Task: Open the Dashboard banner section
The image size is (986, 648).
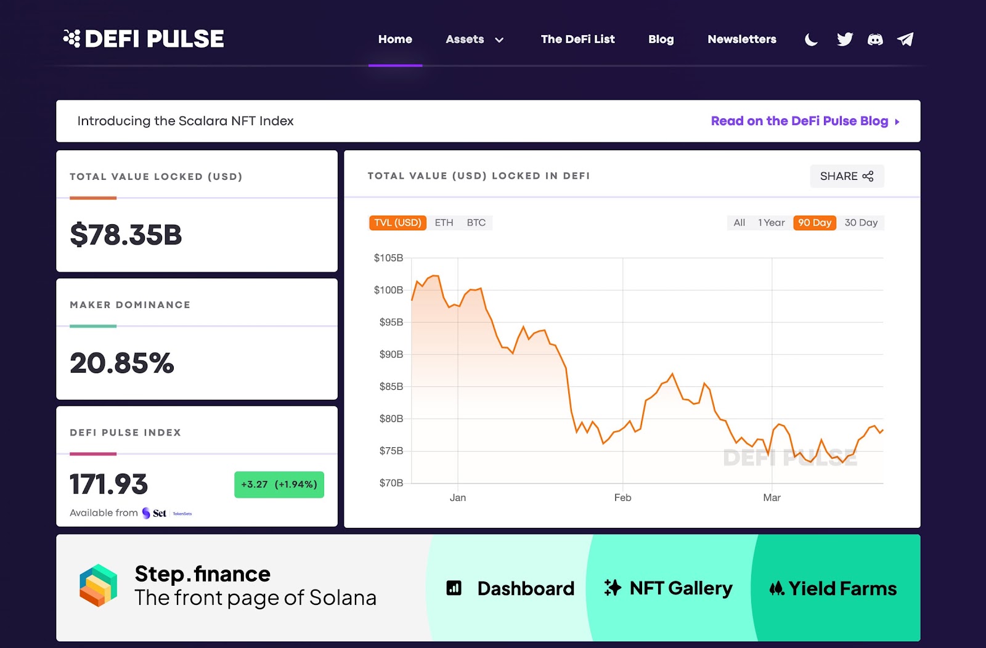Action: (x=510, y=588)
